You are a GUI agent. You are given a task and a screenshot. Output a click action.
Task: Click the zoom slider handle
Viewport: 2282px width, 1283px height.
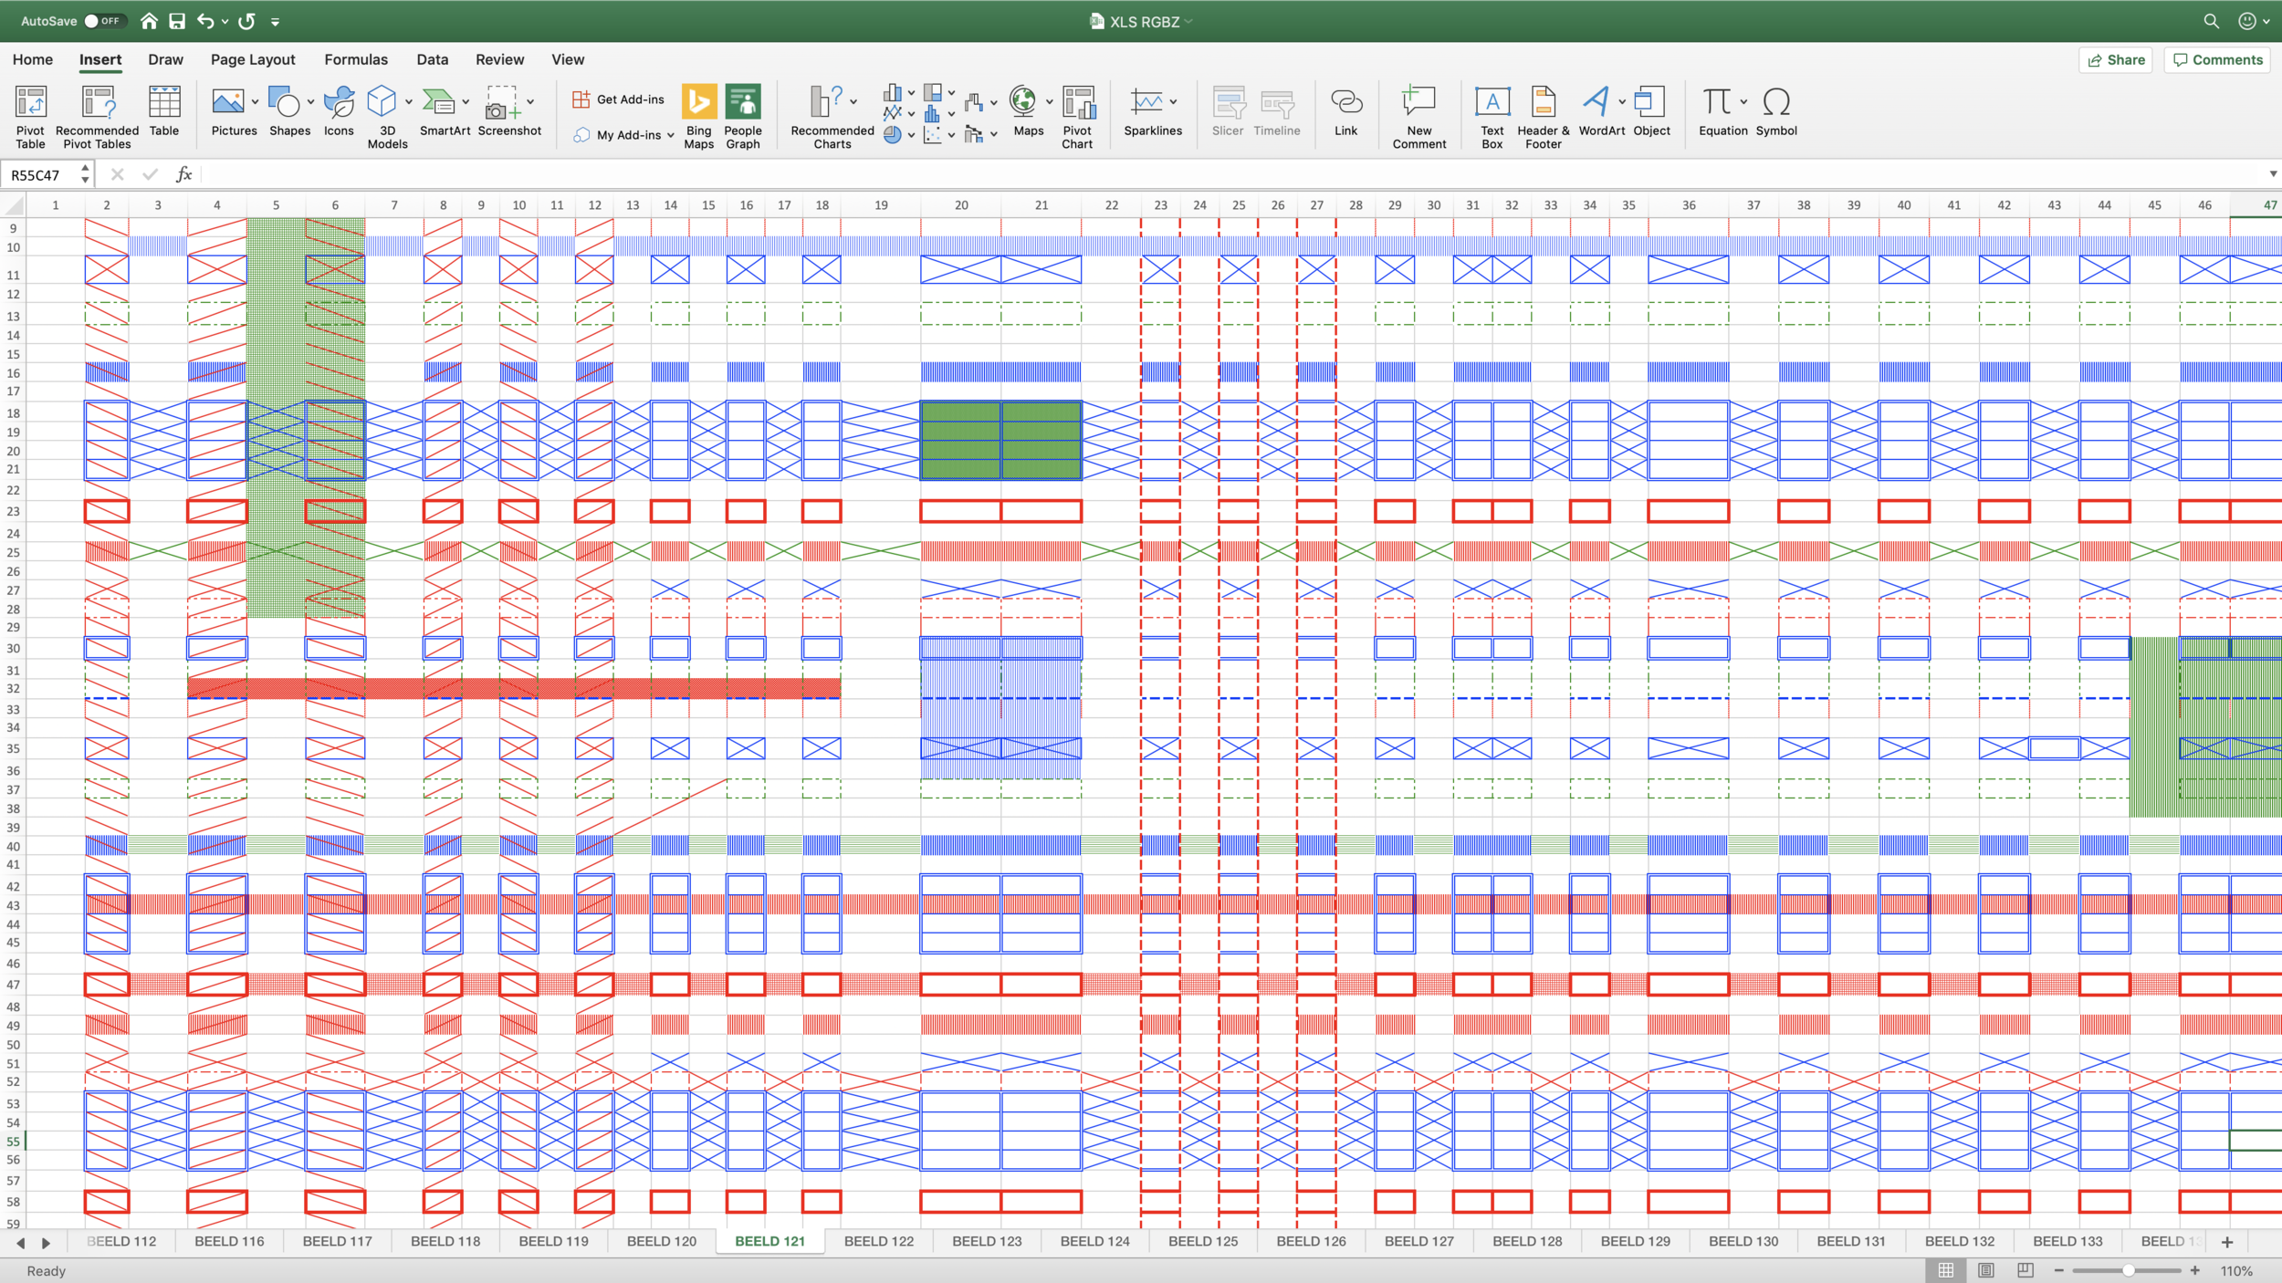pyautogui.click(x=2128, y=1270)
